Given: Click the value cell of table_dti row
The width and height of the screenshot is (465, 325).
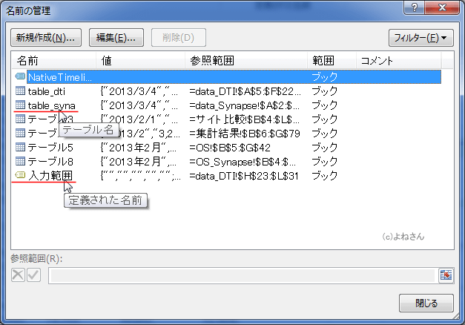Looking at the screenshot, I should coord(139,91).
